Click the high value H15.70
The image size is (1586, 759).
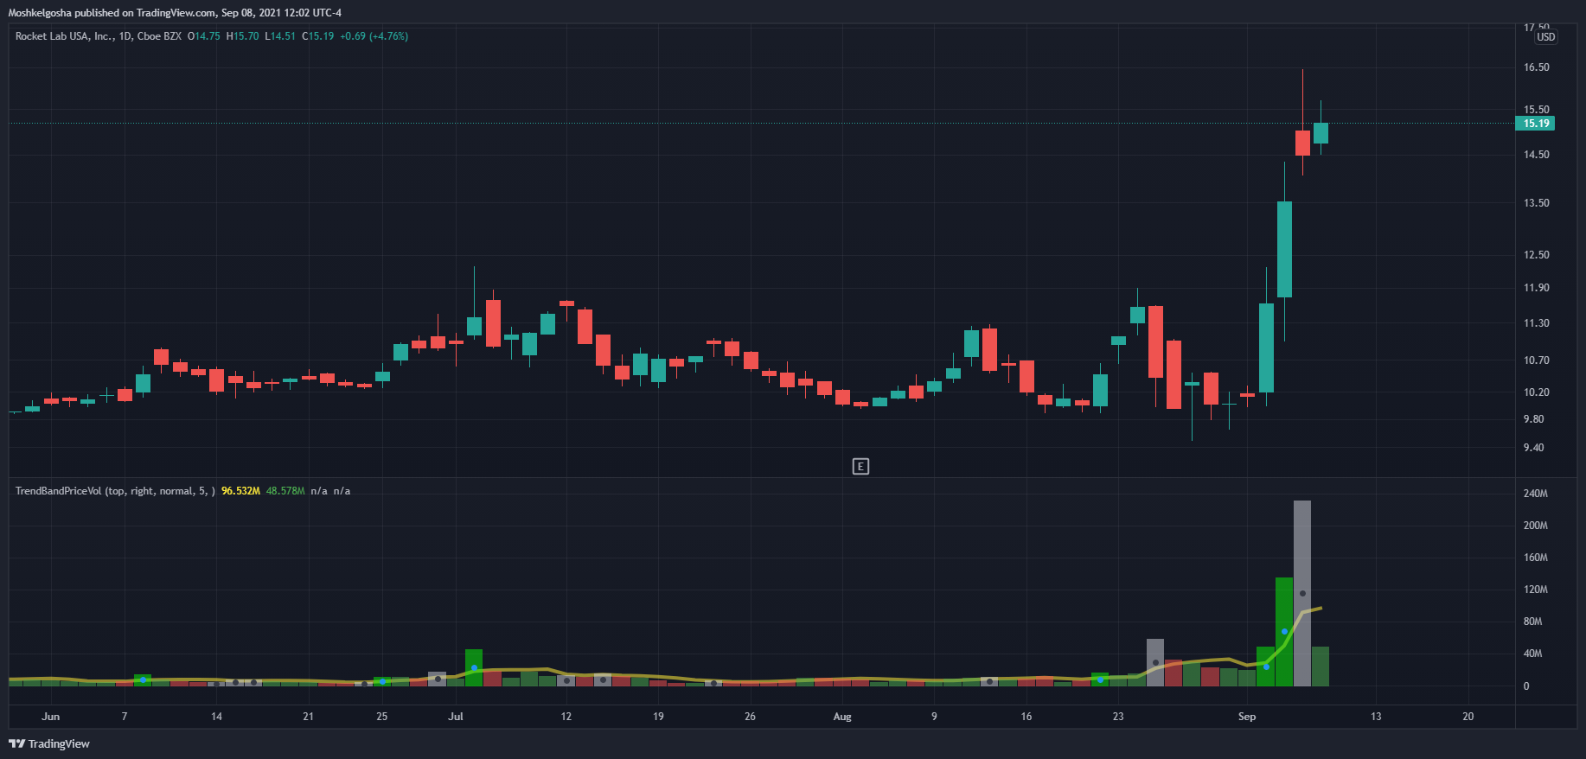coord(243,36)
